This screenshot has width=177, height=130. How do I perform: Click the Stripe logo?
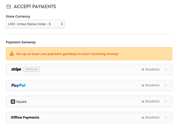pyautogui.click(x=16, y=69)
